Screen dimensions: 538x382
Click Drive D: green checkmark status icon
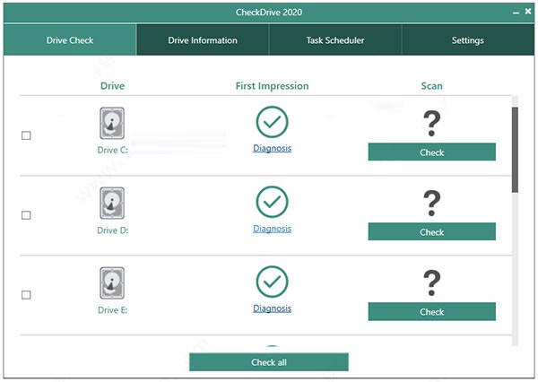pos(272,202)
